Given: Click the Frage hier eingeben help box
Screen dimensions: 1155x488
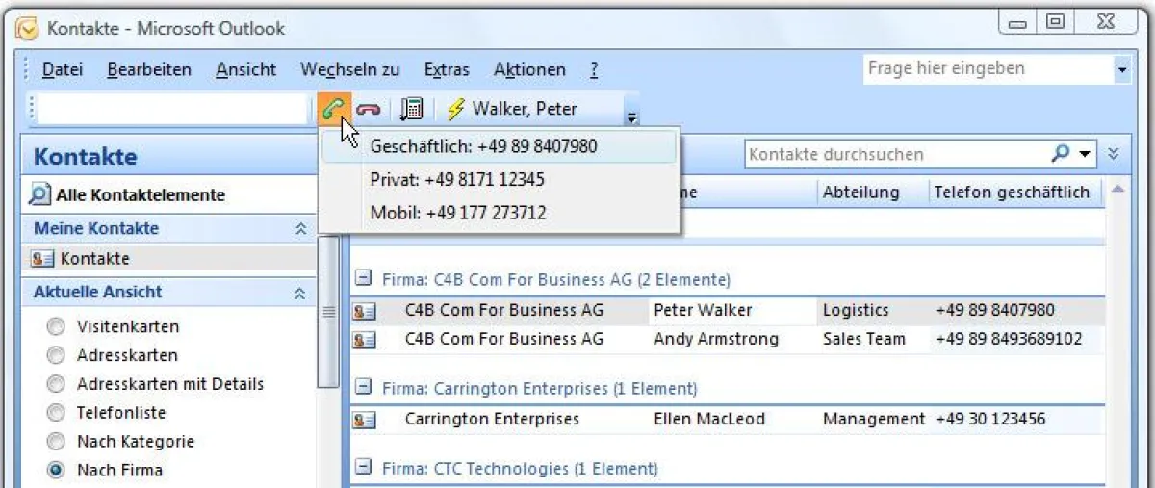Looking at the screenshot, I should [988, 69].
